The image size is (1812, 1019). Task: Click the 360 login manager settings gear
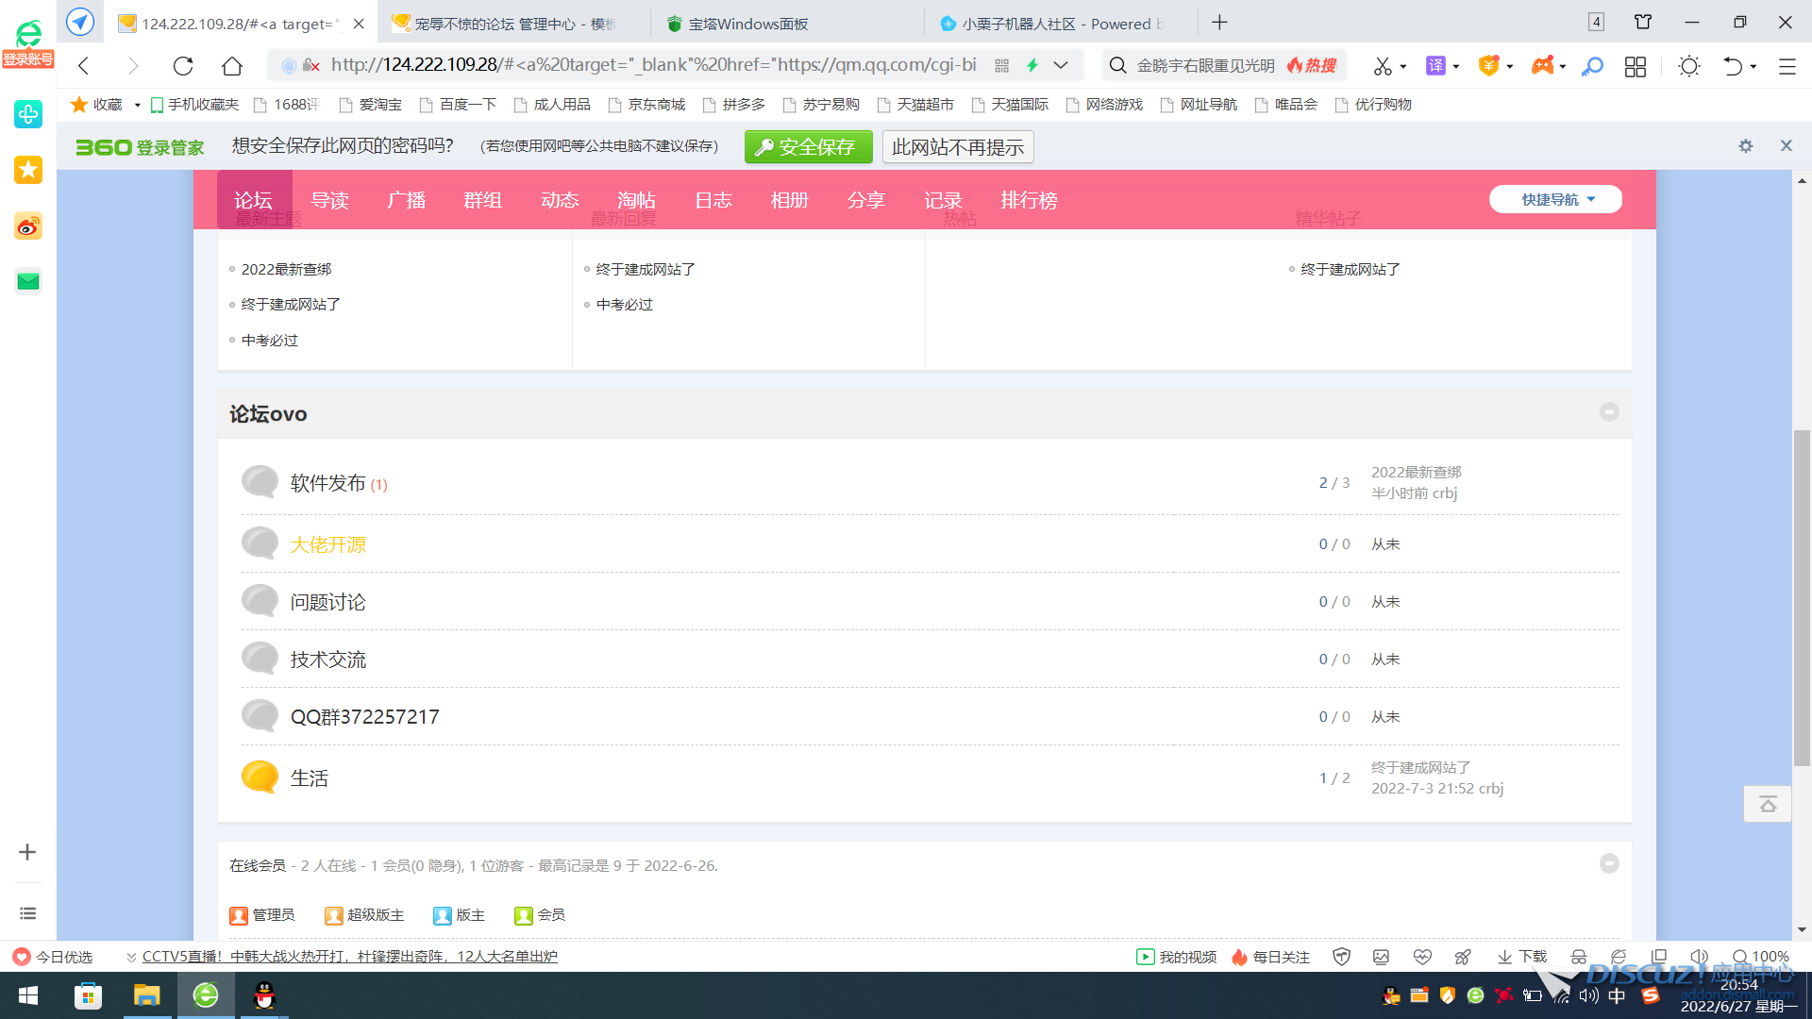pyautogui.click(x=1746, y=146)
